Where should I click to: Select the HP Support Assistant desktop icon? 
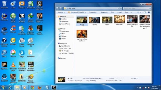(x=4, y=42)
